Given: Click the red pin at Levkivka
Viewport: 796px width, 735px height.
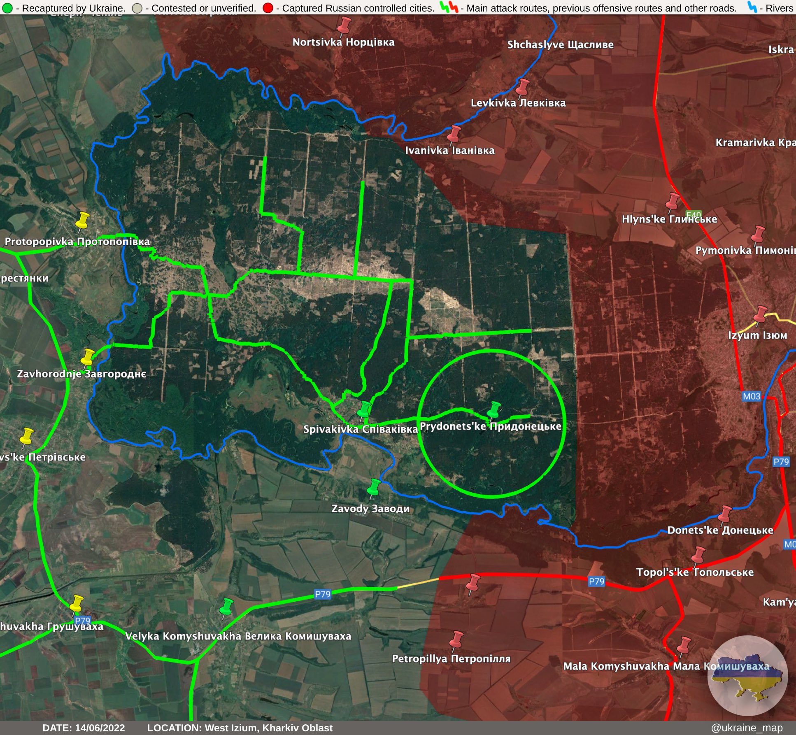Looking at the screenshot, I should [x=522, y=87].
